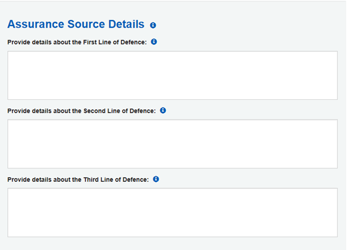Click info icon for First Line of Defence
This screenshot has width=347, height=250.
click(x=154, y=42)
